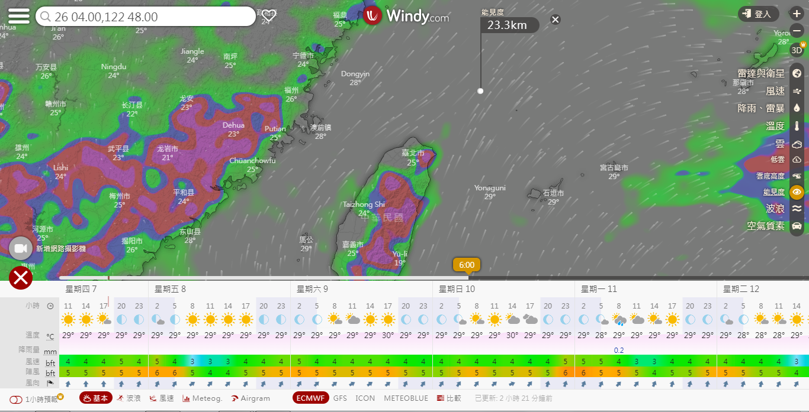Select the ICON forecast model
Viewport: 809px width, 412px height.
tap(365, 398)
